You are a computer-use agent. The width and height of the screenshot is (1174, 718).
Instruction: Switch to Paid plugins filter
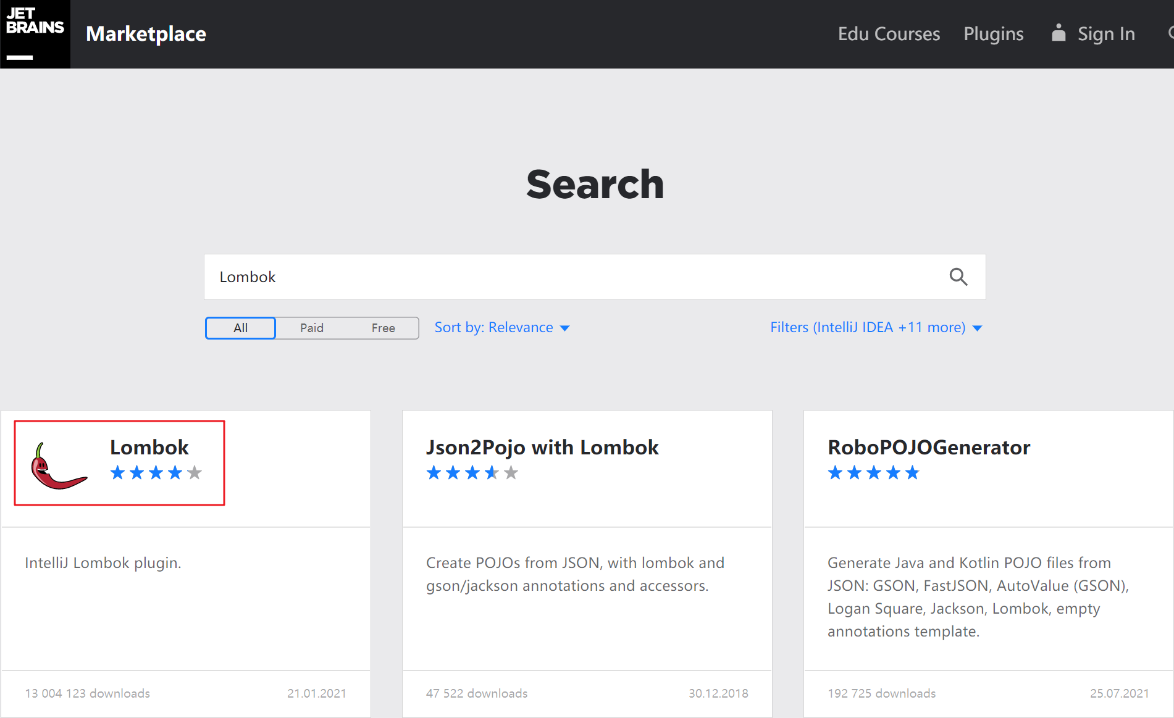pyautogui.click(x=312, y=328)
